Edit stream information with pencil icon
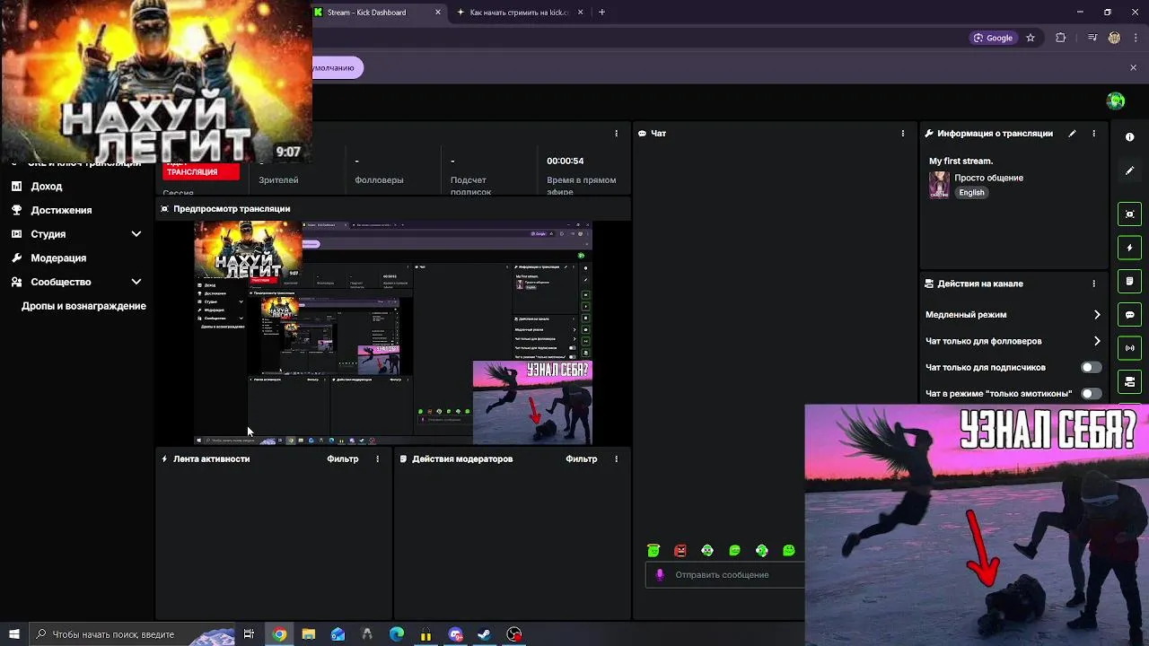Viewport: 1149px width, 646px height. [x=1072, y=134]
